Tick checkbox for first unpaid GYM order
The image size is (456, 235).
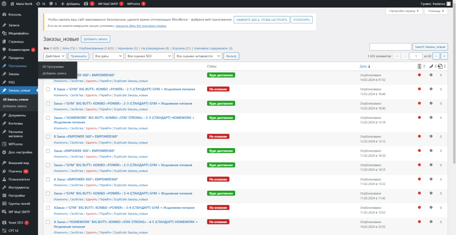pyautogui.click(x=48, y=89)
